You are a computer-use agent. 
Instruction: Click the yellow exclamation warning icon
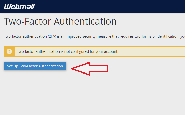[9, 51]
